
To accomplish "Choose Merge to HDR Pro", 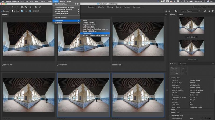I will pyautogui.click(x=95, y=31).
